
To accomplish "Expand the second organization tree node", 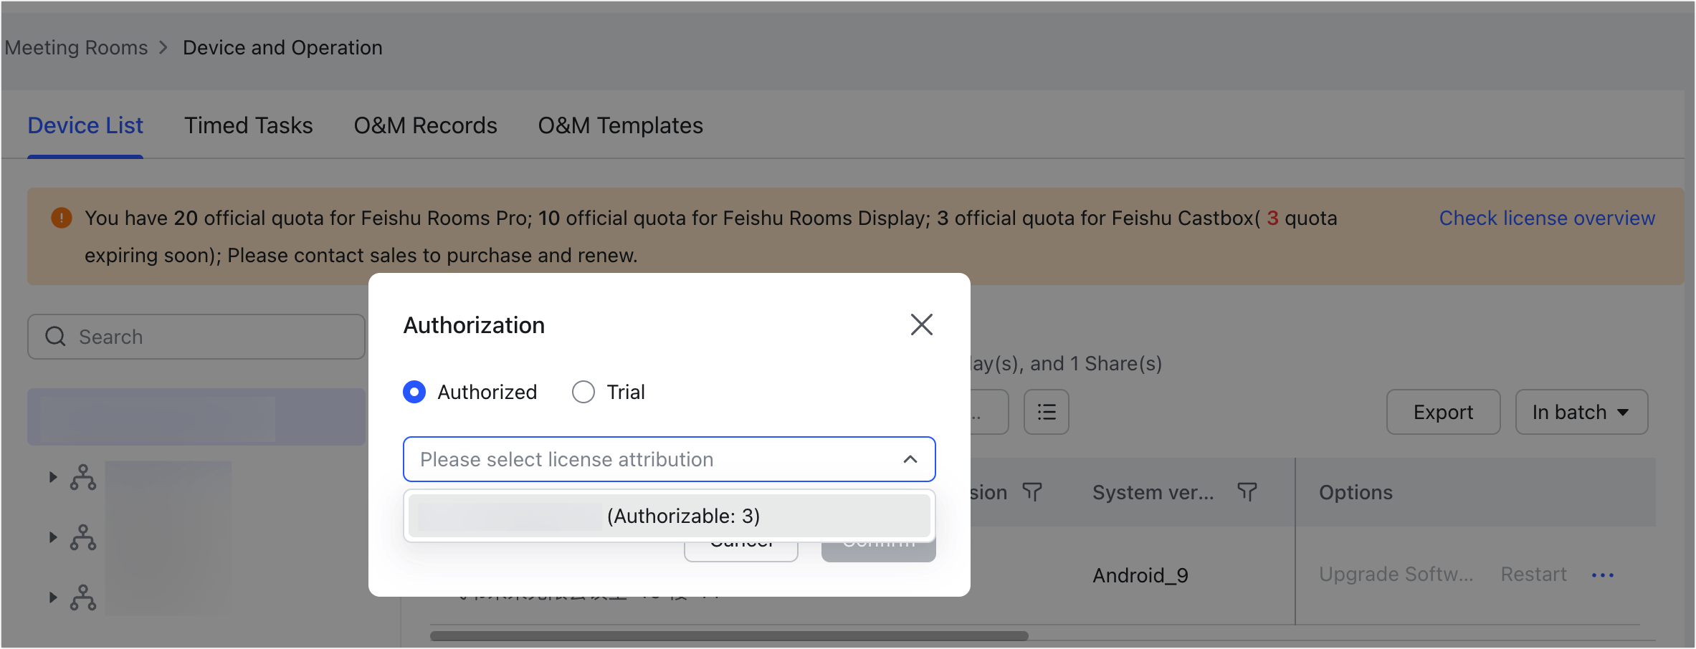I will point(52,537).
